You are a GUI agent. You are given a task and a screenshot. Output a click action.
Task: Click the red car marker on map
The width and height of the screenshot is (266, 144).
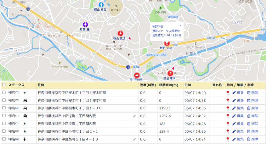(137, 75)
